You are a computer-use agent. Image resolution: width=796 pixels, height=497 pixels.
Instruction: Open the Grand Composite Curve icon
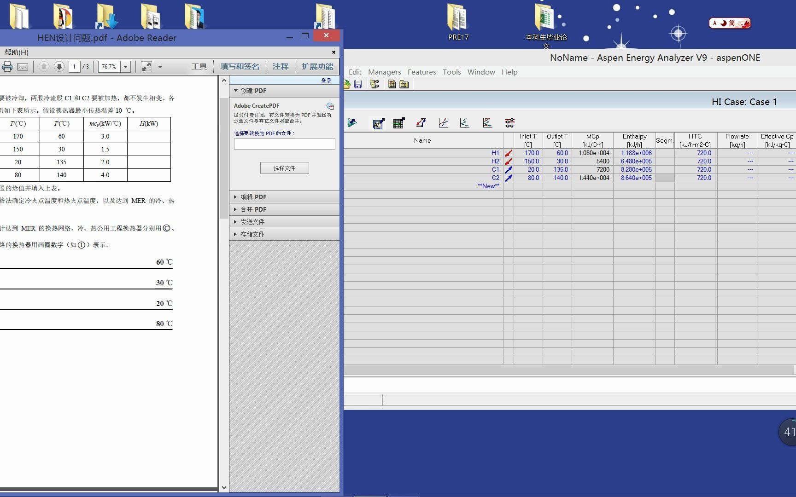click(464, 123)
